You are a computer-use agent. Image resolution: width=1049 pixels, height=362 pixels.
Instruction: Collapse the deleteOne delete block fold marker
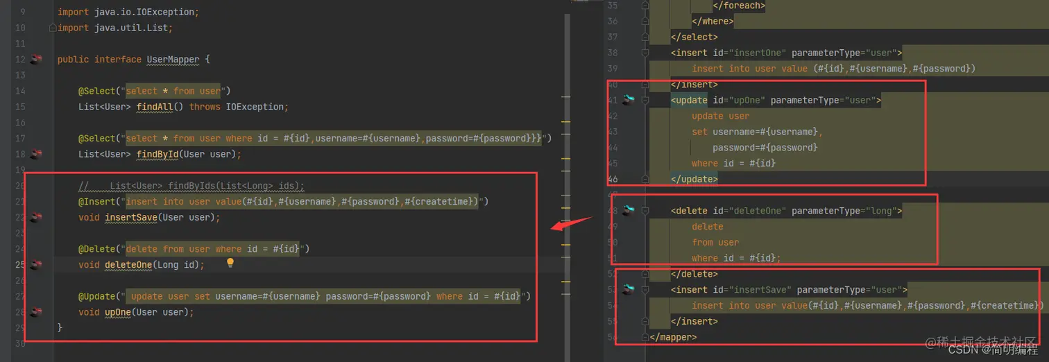pyautogui.click(x=645, y=210)
